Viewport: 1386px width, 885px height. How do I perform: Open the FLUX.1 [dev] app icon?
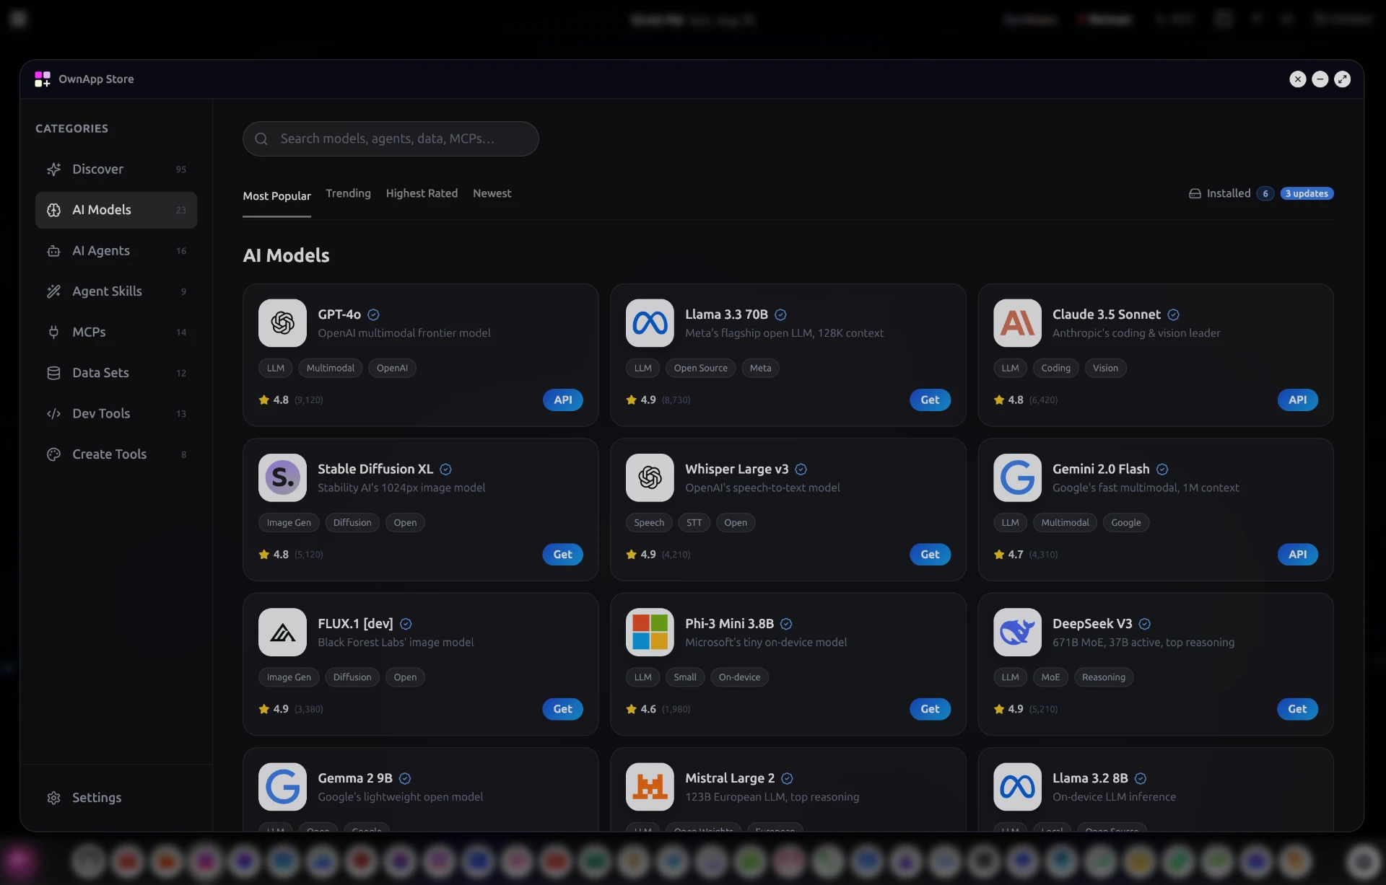coord(282,632)
